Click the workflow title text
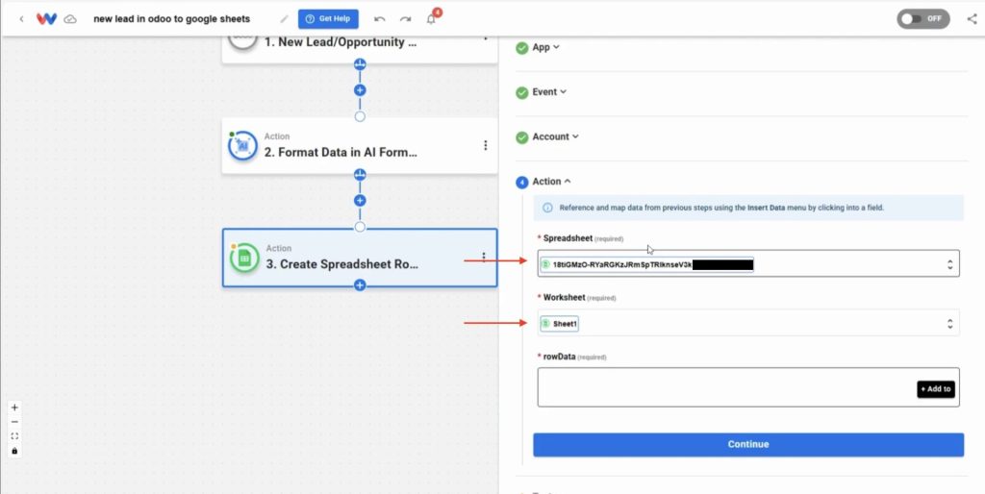985x494 pixels. (171, 19)
